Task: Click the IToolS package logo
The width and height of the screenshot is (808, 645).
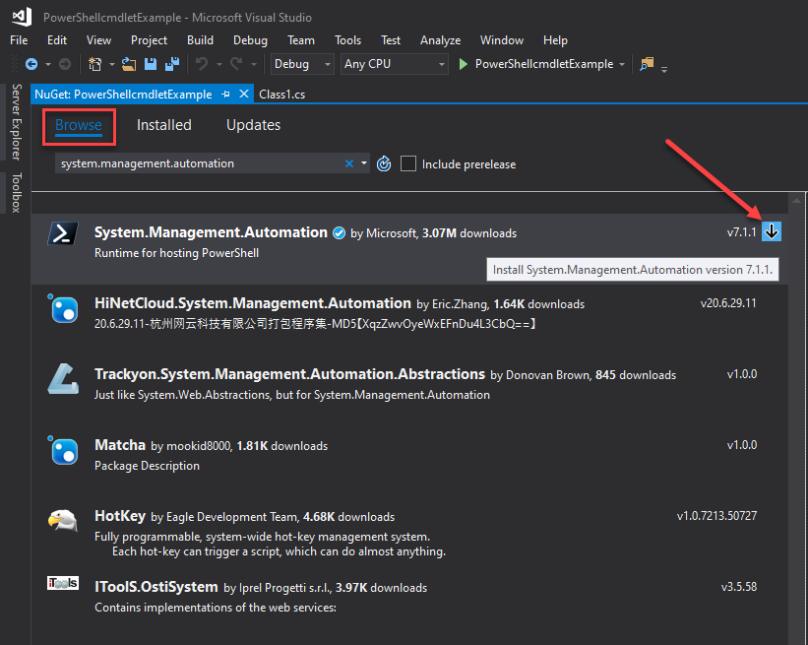Action: click(x=63, y=583)
